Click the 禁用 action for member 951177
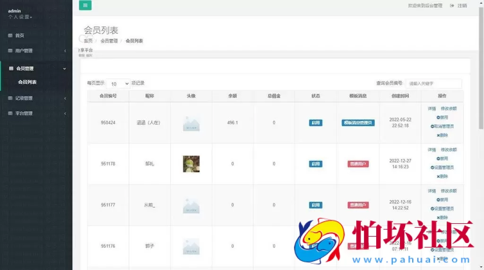The width and height of the screenshot is (484, 270). 442,200
